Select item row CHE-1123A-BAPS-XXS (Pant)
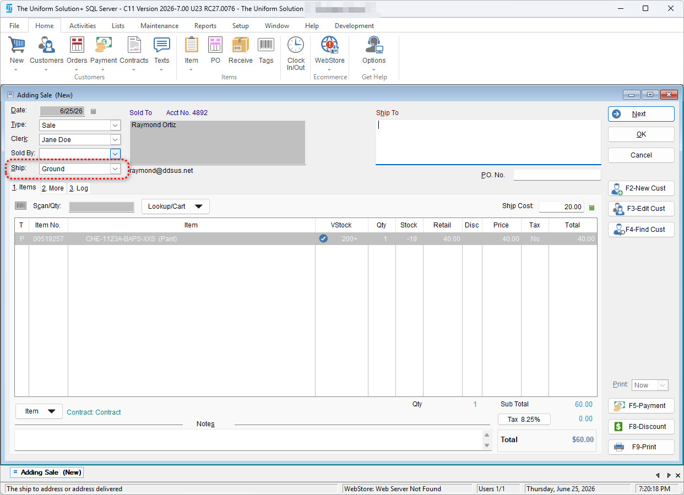Image resolution: width=684 pixels, height=495 pixels. pos(306,239)
